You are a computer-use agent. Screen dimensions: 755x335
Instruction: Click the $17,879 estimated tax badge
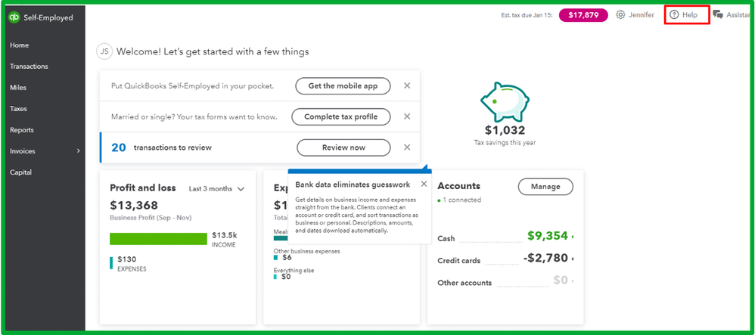[x=583, y=15]
